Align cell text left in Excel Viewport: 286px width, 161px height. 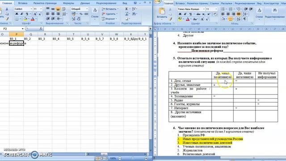point(48,14)
